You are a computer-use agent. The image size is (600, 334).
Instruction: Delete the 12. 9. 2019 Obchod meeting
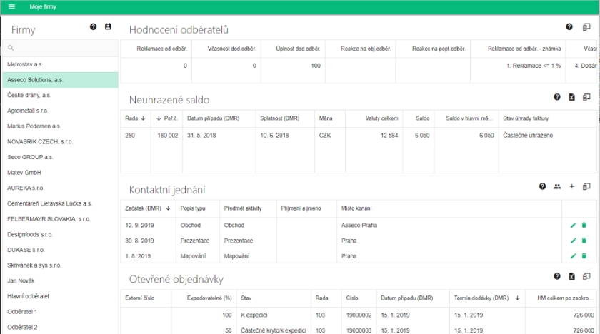coord(584,225)
